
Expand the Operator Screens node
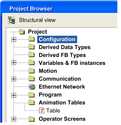tap(14, 119)
